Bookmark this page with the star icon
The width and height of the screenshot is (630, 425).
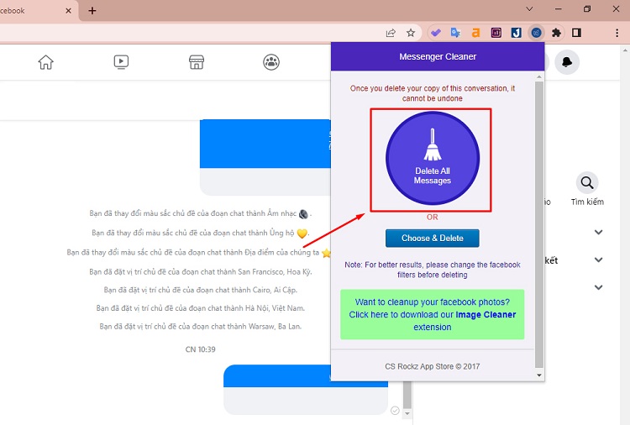(411, 33)
